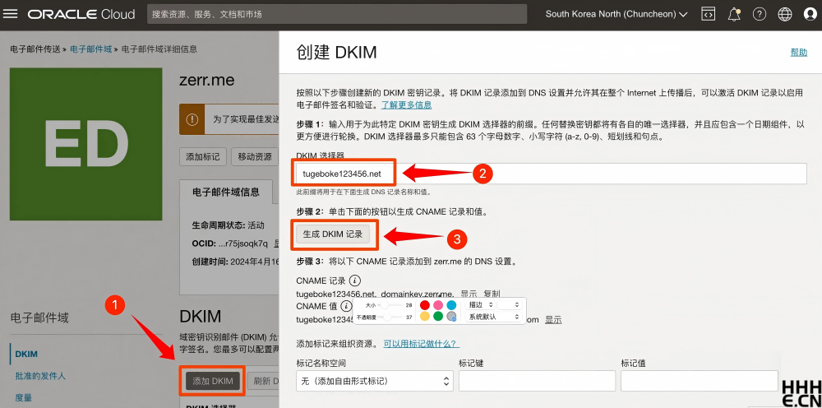The height and width of the screenshot is (408, 822).
Task: Expand the South Korea North region selector
Action: (616, 14)
